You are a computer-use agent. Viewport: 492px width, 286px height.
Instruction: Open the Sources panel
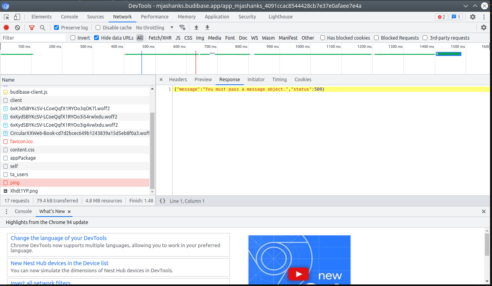[96, 17]
